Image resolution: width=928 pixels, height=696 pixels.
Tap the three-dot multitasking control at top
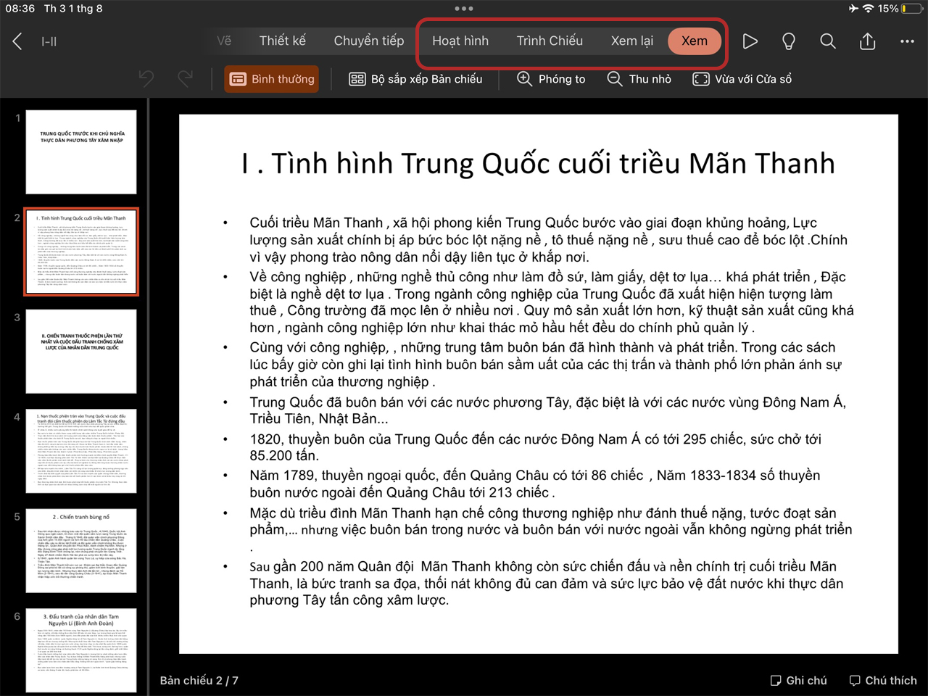[464, 9]
